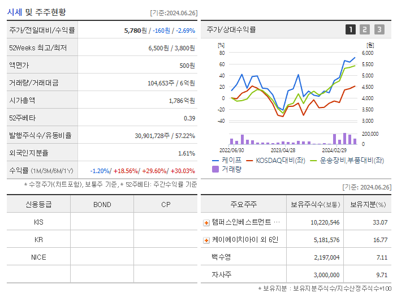Expand 템퍼스인베스트먼트 shareholder row
The image size is (397, 297).
coord(206,223)
